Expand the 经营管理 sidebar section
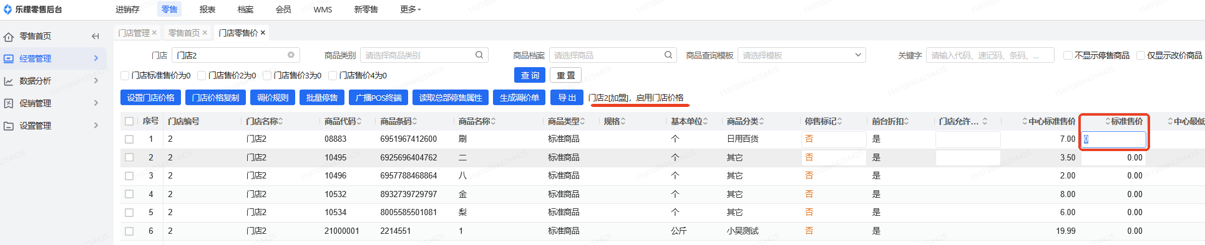1205x245 pixels. pyautogui.click(x=53, y=58)
